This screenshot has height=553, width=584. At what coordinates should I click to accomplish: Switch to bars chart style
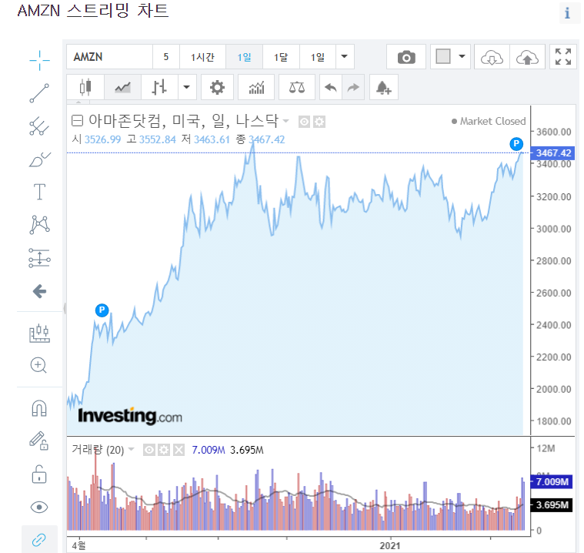pyautogui.click(x=159, y=87)
